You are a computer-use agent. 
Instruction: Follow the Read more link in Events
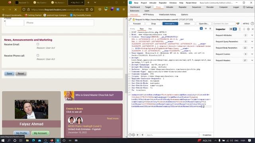pos(112,118)
